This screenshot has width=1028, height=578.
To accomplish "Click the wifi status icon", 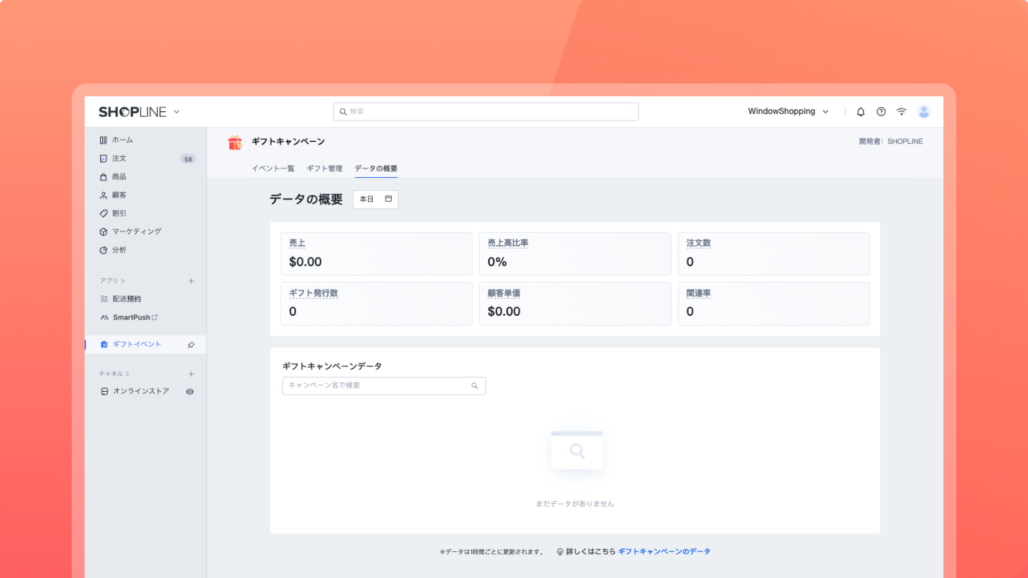I will point(902,112).
